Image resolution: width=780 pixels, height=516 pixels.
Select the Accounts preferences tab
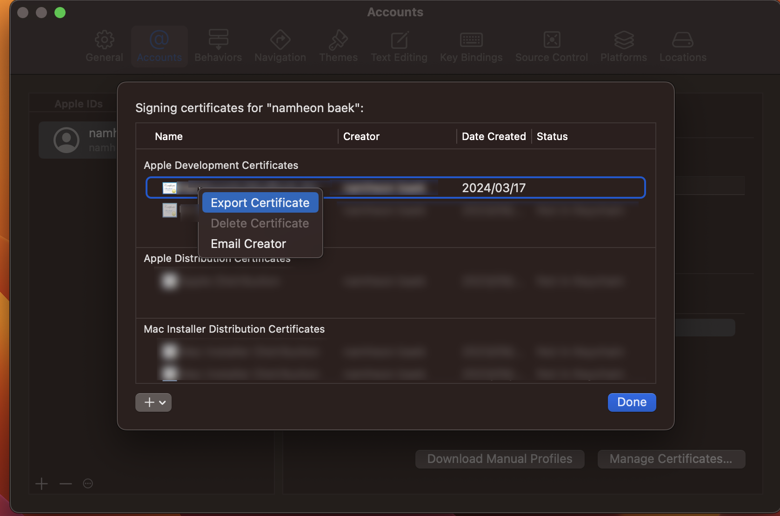159,47
